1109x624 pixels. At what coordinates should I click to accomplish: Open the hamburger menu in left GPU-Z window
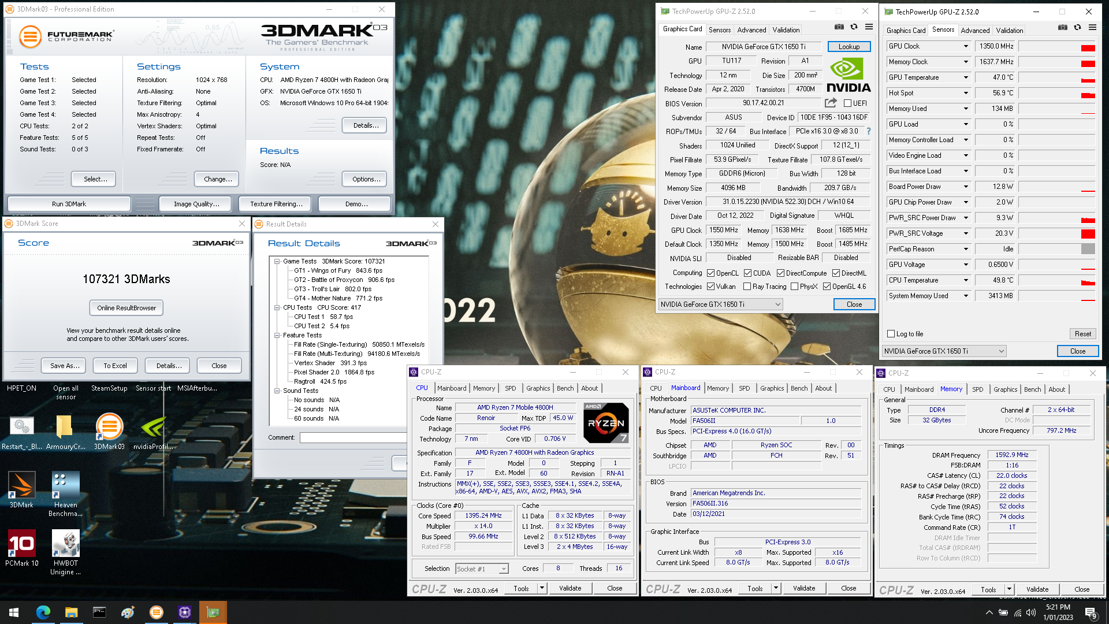point(869,27)
